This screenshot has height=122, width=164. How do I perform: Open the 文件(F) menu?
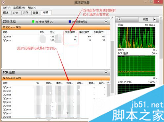pos(7,8)
